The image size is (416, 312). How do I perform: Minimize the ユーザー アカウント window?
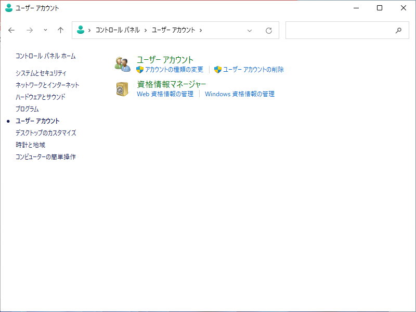click(x=356, y=8)
